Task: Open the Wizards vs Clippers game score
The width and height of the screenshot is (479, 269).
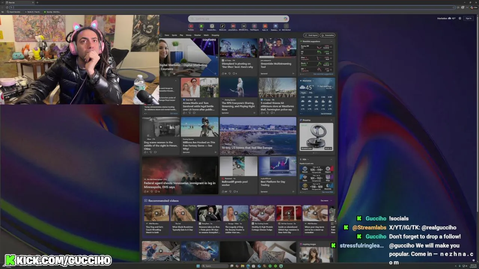Action: point(316,170)
